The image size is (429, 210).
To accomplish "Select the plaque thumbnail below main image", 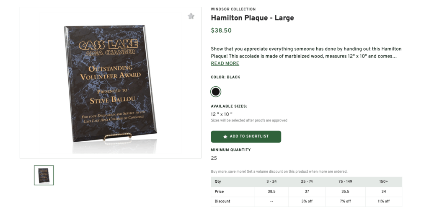I will coord(44,175).
